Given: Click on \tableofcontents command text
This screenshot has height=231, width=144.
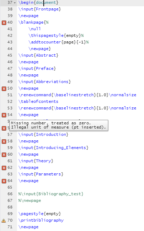Looking at the screenshot, I should [x=38, y=101].
